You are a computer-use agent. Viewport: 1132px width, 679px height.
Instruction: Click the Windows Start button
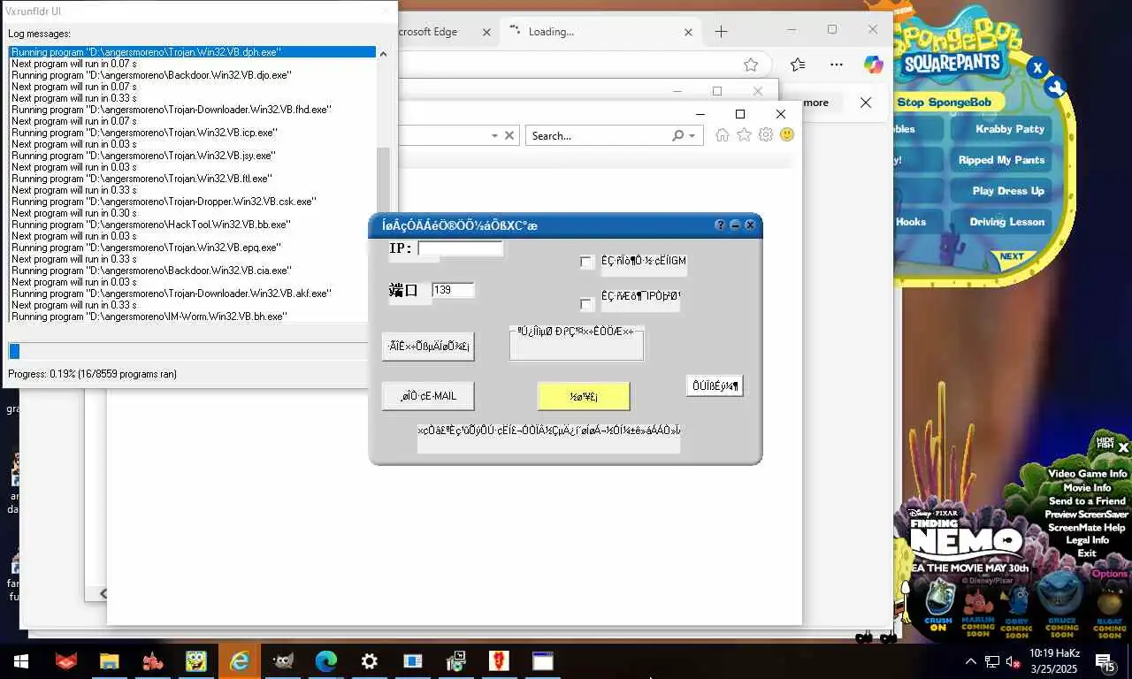(21, 660)
